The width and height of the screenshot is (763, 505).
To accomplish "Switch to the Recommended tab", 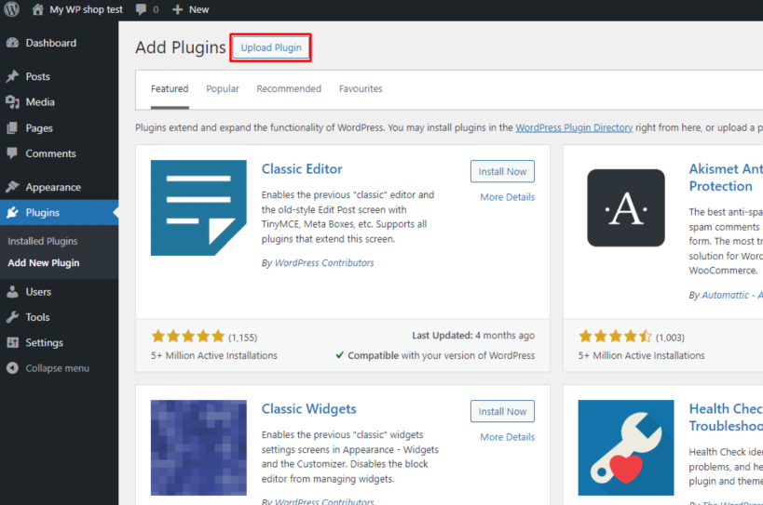I will [289, 89].
